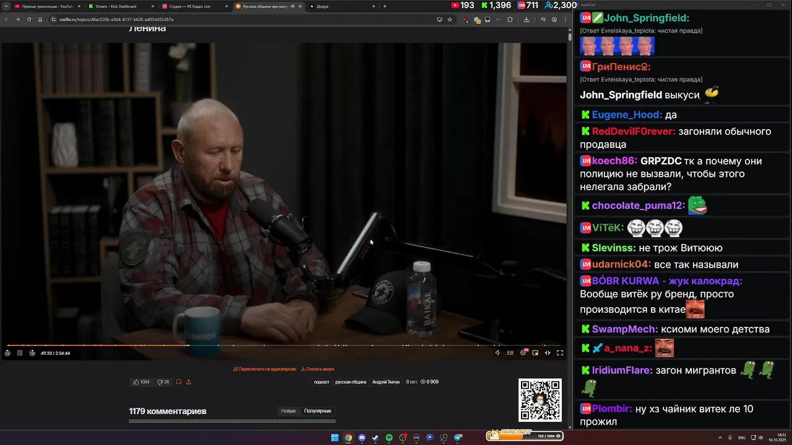Open the Windows Start menu

click(x=335, y=438)
